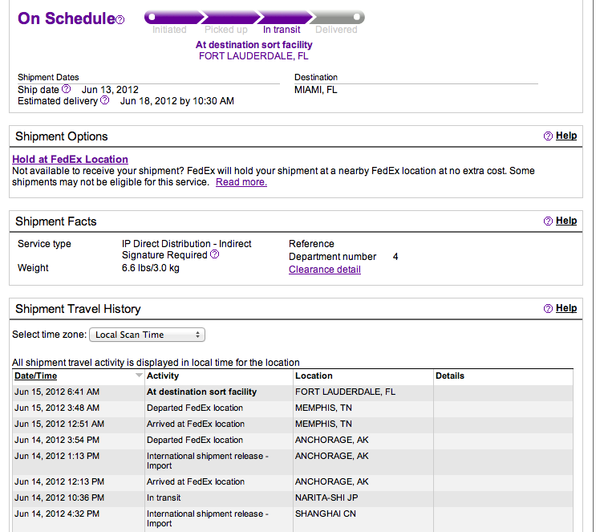600x532 pixels.
Task: Open the Local Scan Time zone dropdown
Action: point(147,335)
